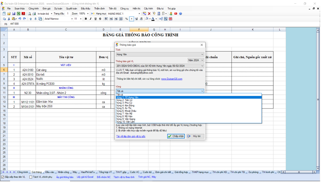Click the Chấp nhận button
This screenshot has height=182, width=323.
point(176,136)
